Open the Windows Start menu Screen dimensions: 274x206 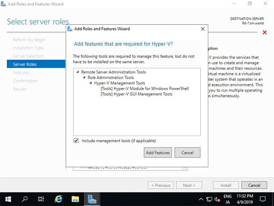8,199
